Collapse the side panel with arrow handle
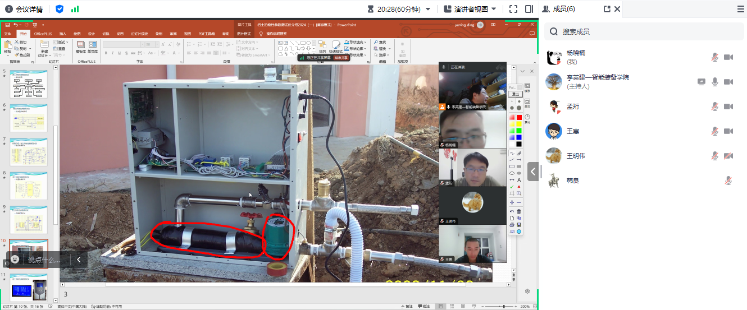747x310 pixels. tap(533, 171)
